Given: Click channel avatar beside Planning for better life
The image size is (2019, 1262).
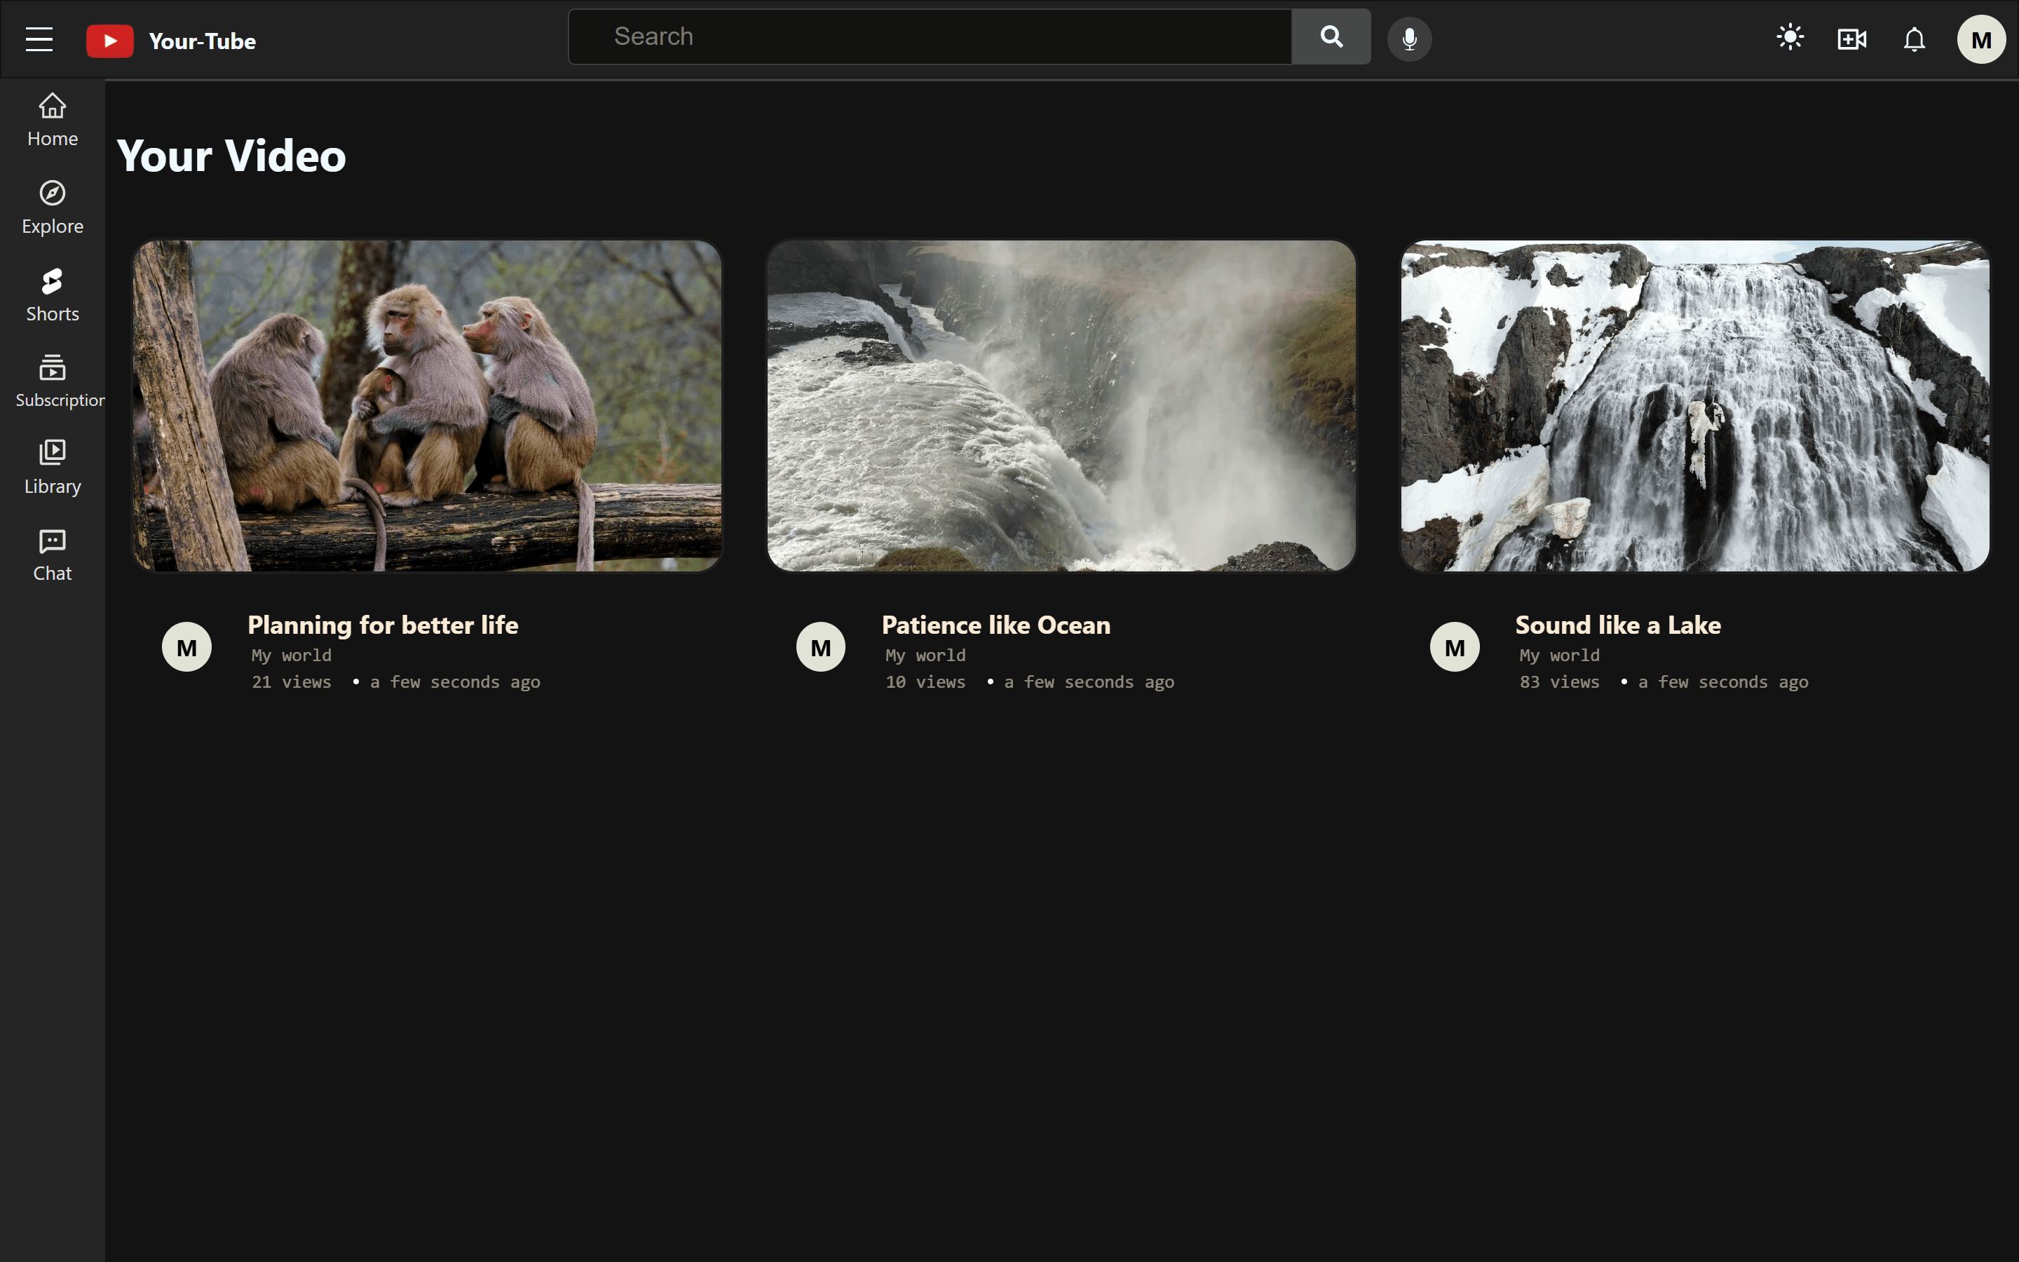Looking at the screenshot, I should tap(187, 647).
